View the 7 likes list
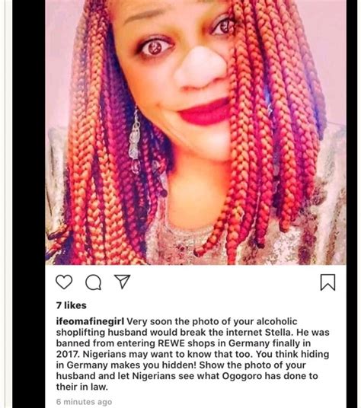Screen dimensions: 361x408 coord(71,305)
